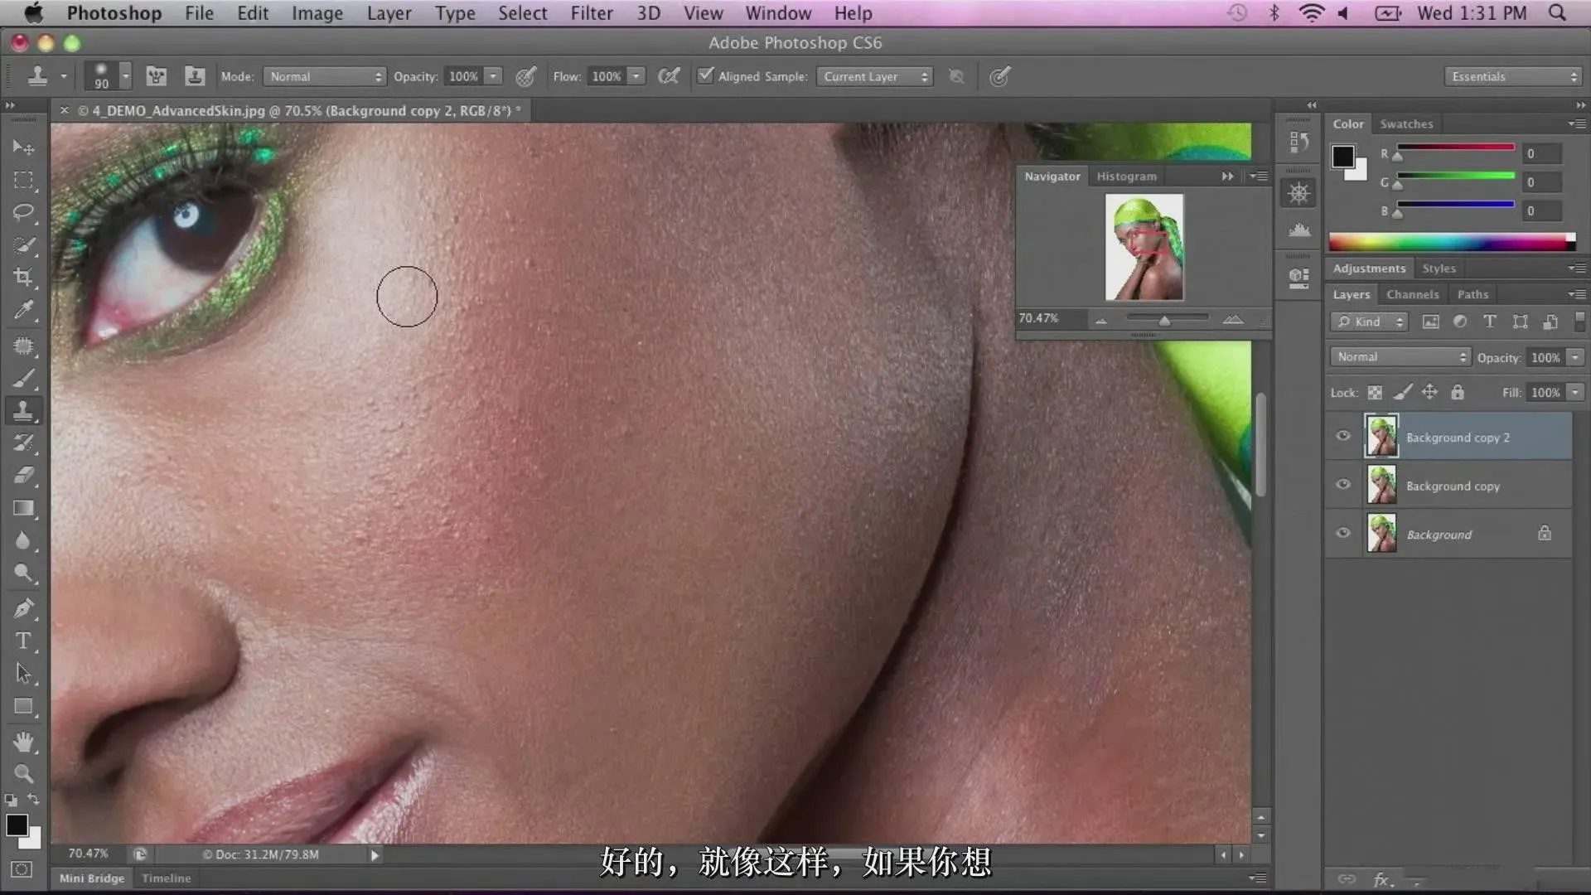Hide the Background copy 2 layer
Viewport: 1591px width, 895px height.
point(1343,436)
